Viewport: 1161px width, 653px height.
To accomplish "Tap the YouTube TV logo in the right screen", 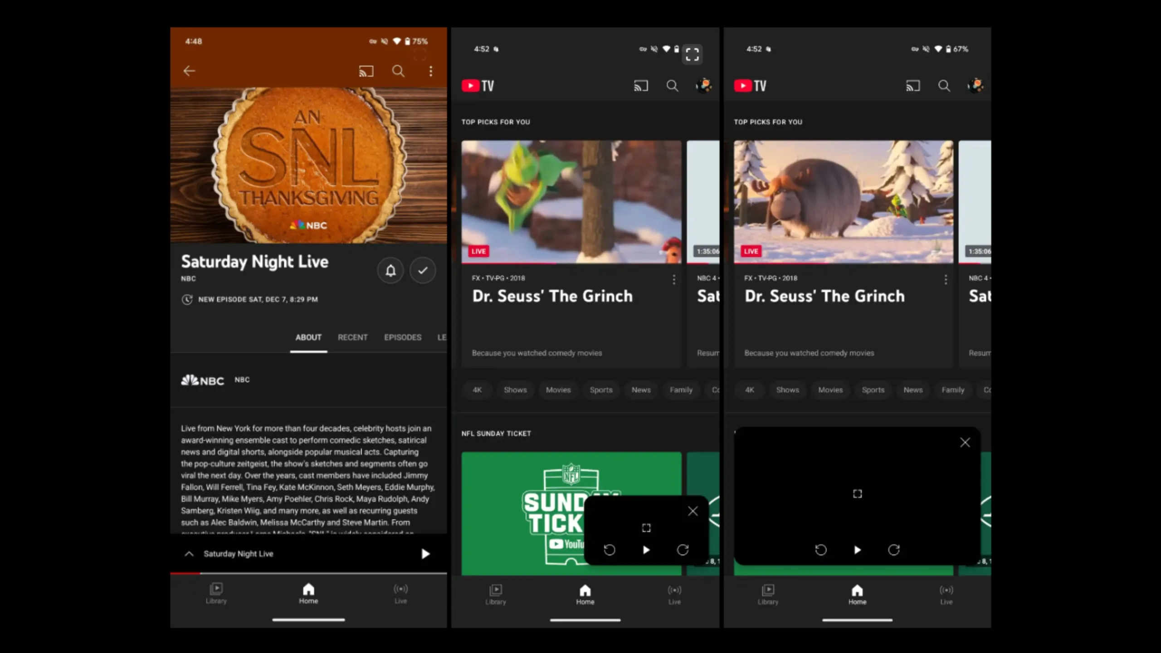I will 750,86.
